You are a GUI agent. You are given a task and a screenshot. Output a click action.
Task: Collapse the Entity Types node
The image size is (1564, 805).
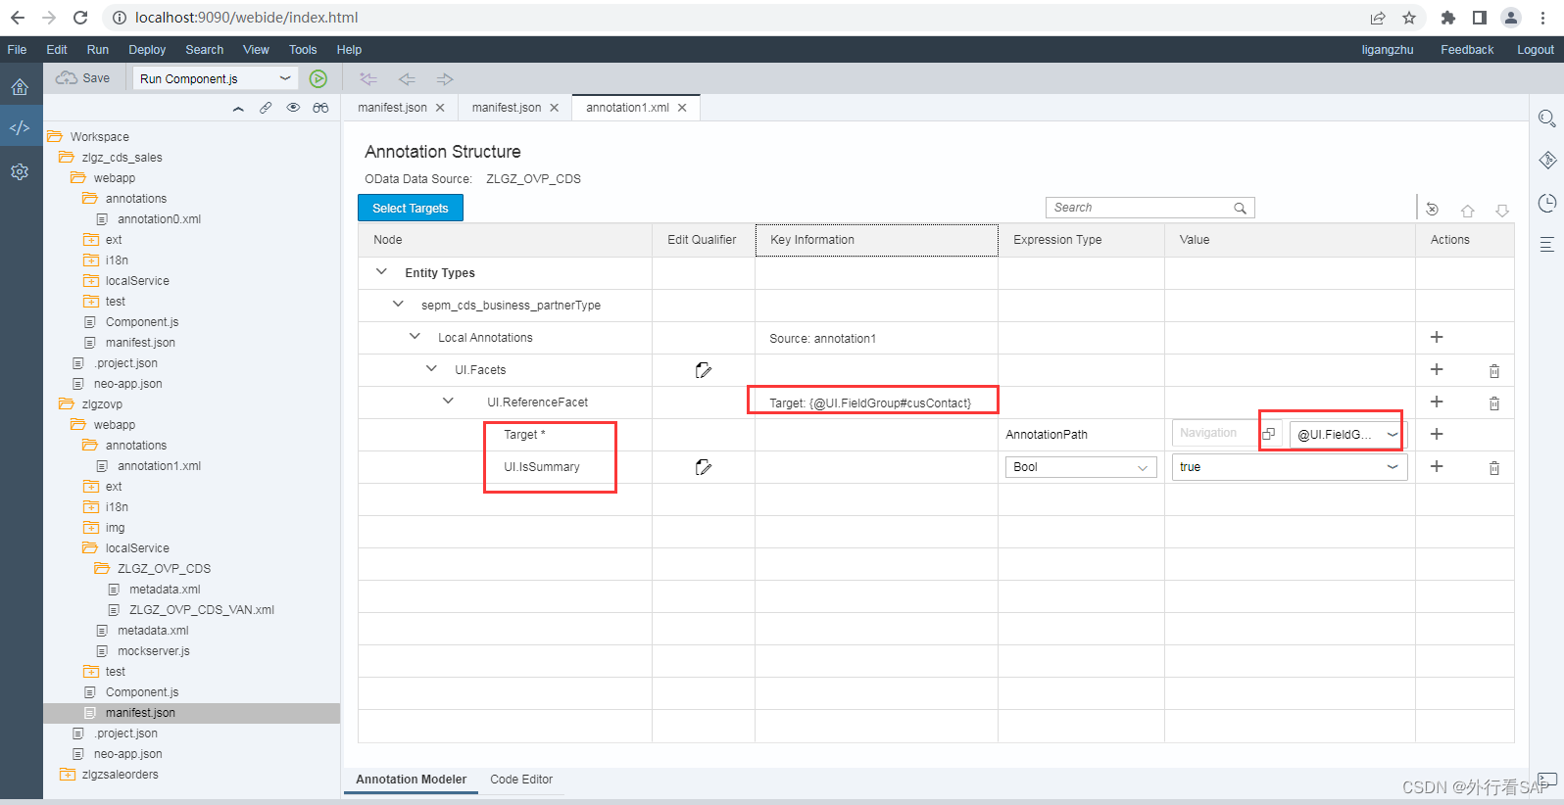(x=381, y=271)
